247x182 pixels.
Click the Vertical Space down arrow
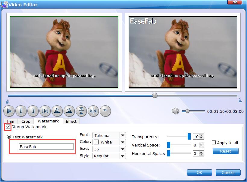tap(201, 147)
